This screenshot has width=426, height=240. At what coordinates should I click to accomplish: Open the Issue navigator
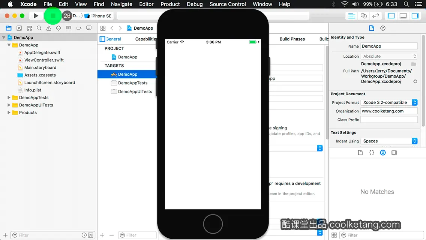[49, 28]
